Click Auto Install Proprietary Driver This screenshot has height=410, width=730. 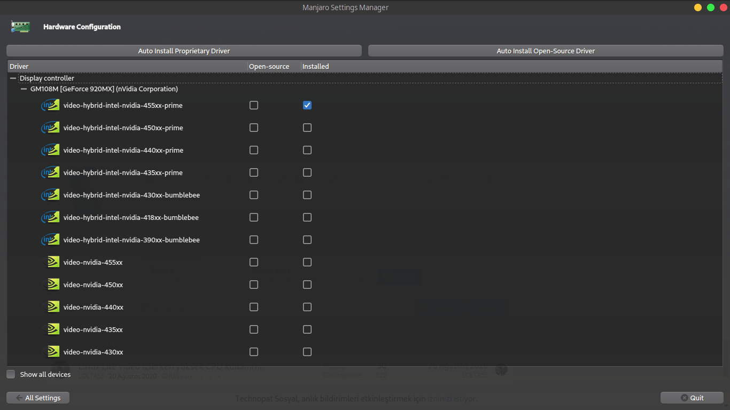tap(184, 51)
